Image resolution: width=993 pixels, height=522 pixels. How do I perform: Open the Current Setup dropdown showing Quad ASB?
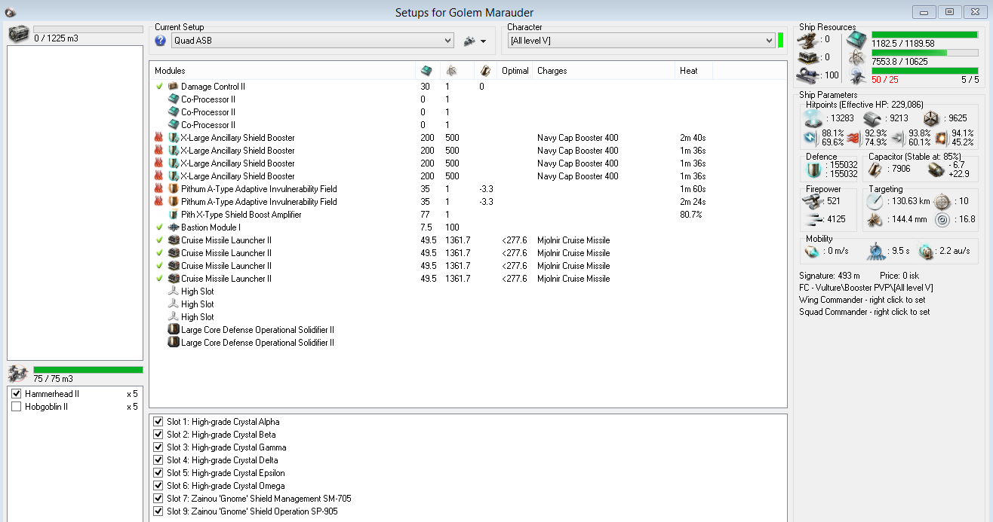[312, 41]
